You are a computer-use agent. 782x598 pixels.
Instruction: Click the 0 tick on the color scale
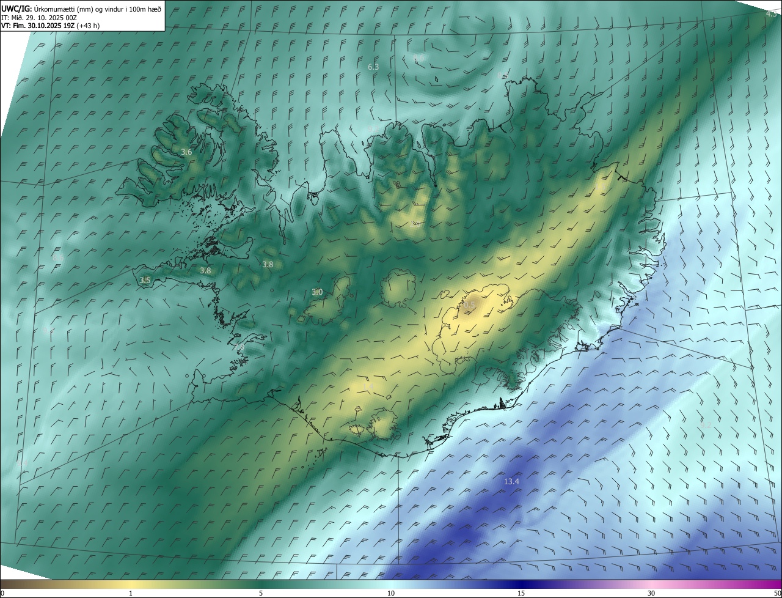(2, 593)
